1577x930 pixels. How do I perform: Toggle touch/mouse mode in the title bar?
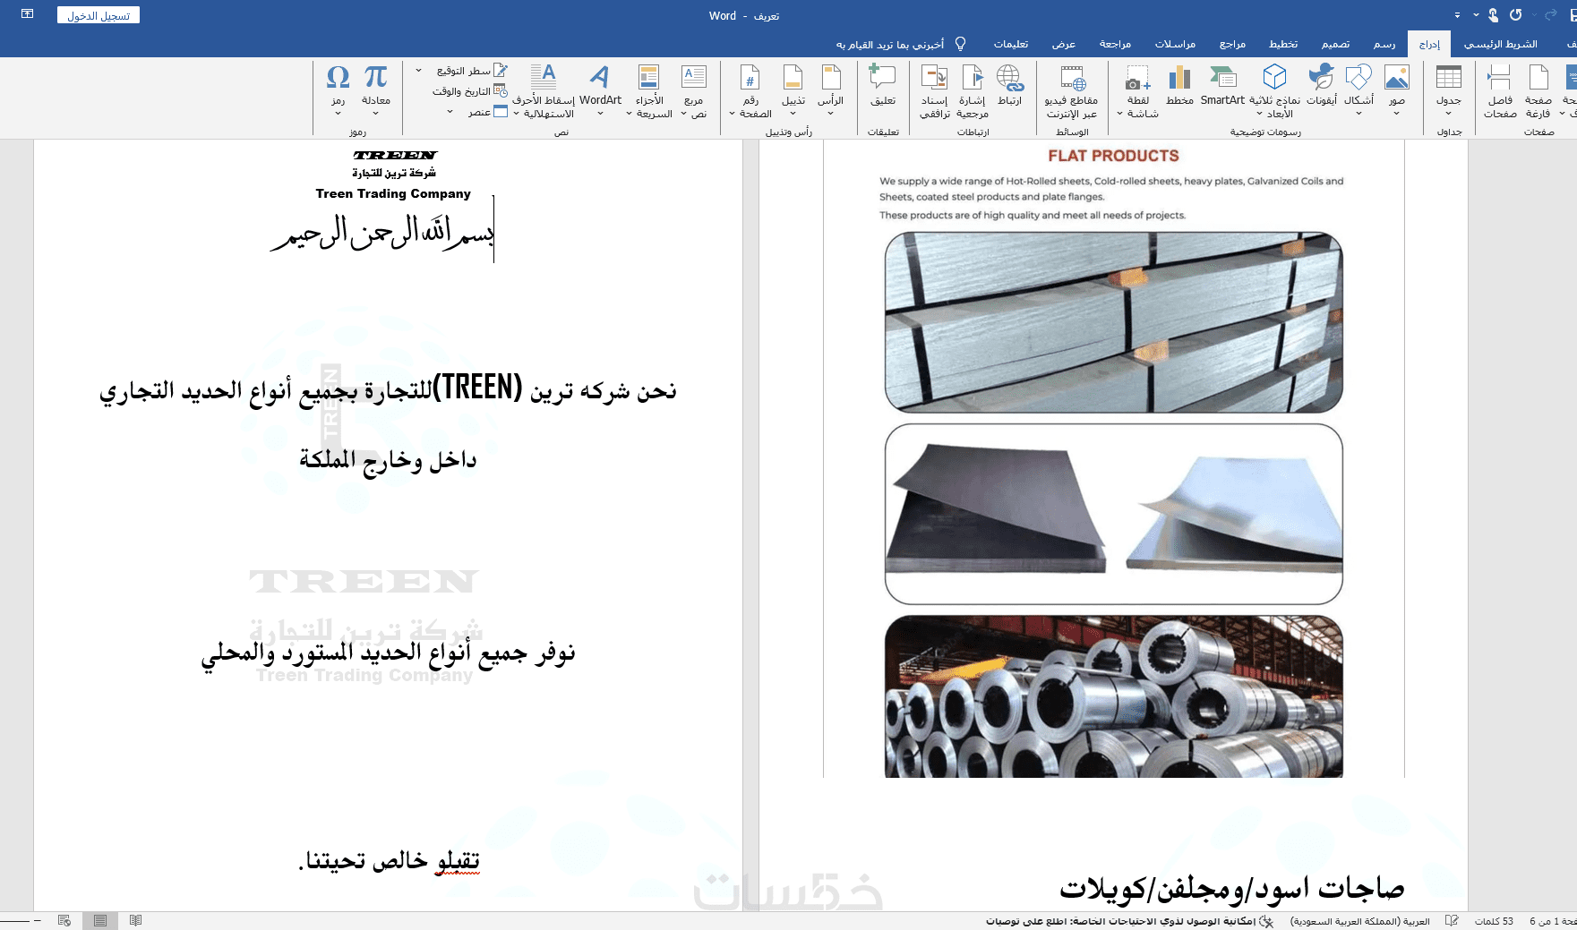(x=1493, y=15)
